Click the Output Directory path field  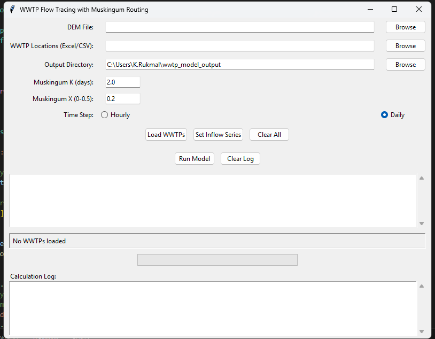coord(239,64)
